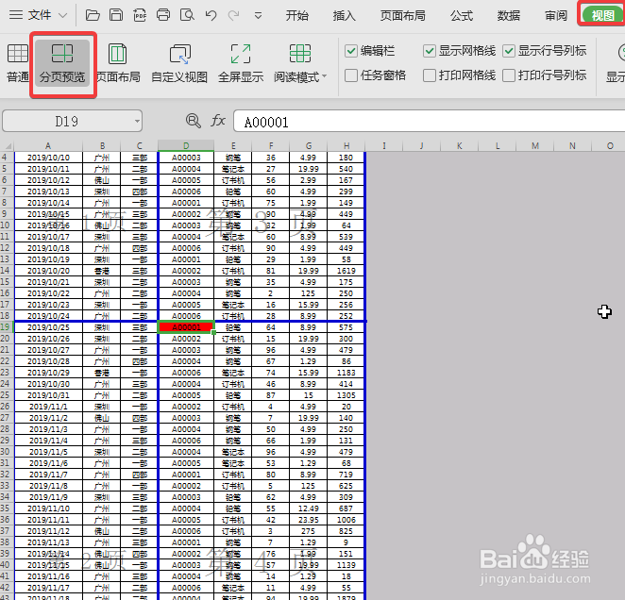This screenshot has width=625, height=600.
Task: Open the 页面布局 ribbon tab
Action: pyautogui.click(x=402, y=15)
